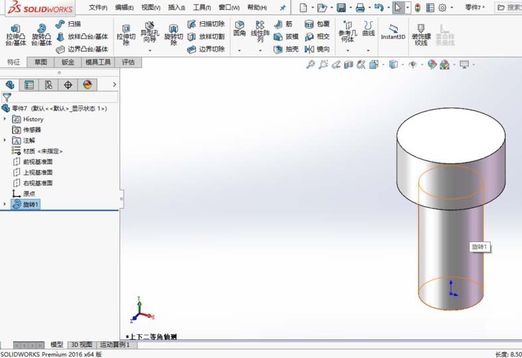Click the section view icon
Screen dimensions: 522x358
[349, 64]
